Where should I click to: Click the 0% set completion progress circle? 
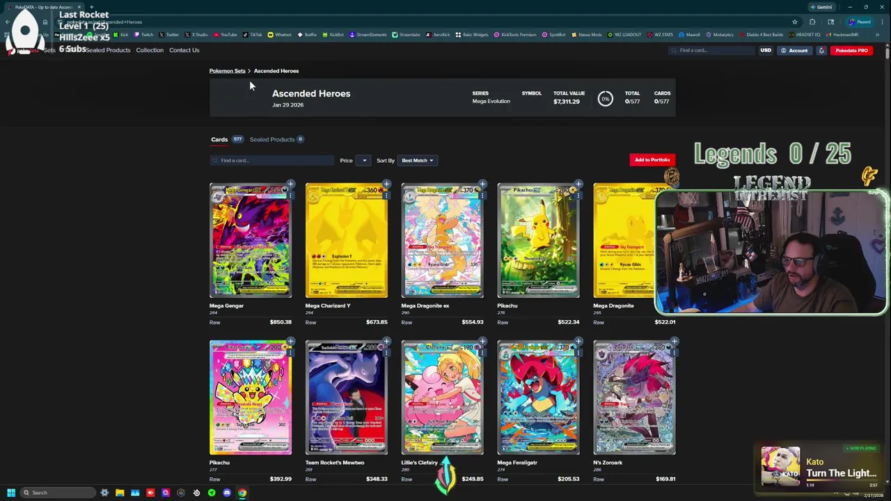[605, 100]
